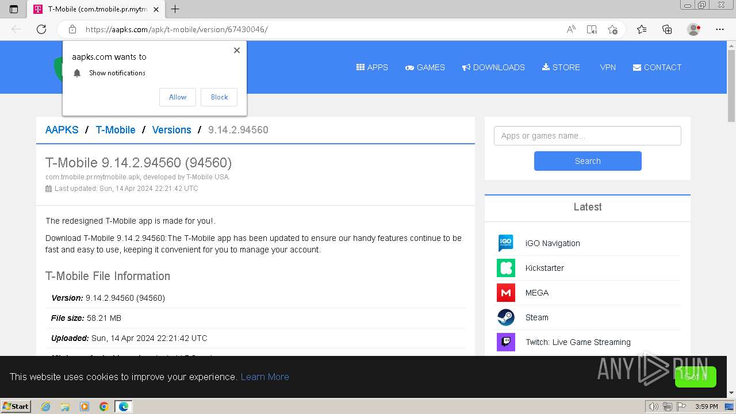Click the network tray icon

pos(668,407)
